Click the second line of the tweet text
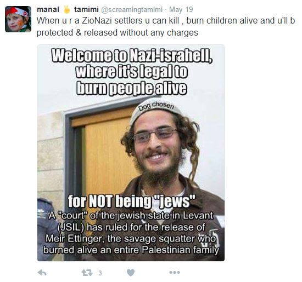 point(118,33)
